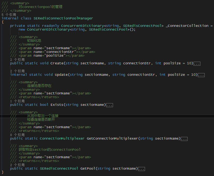Click the ConnectionMultiplexer return type
Screen dimensions: 214x176
[62, 139]
